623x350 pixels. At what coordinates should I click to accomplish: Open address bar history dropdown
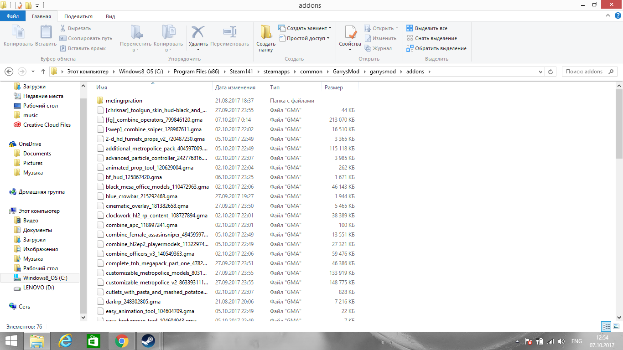[541, 72]
